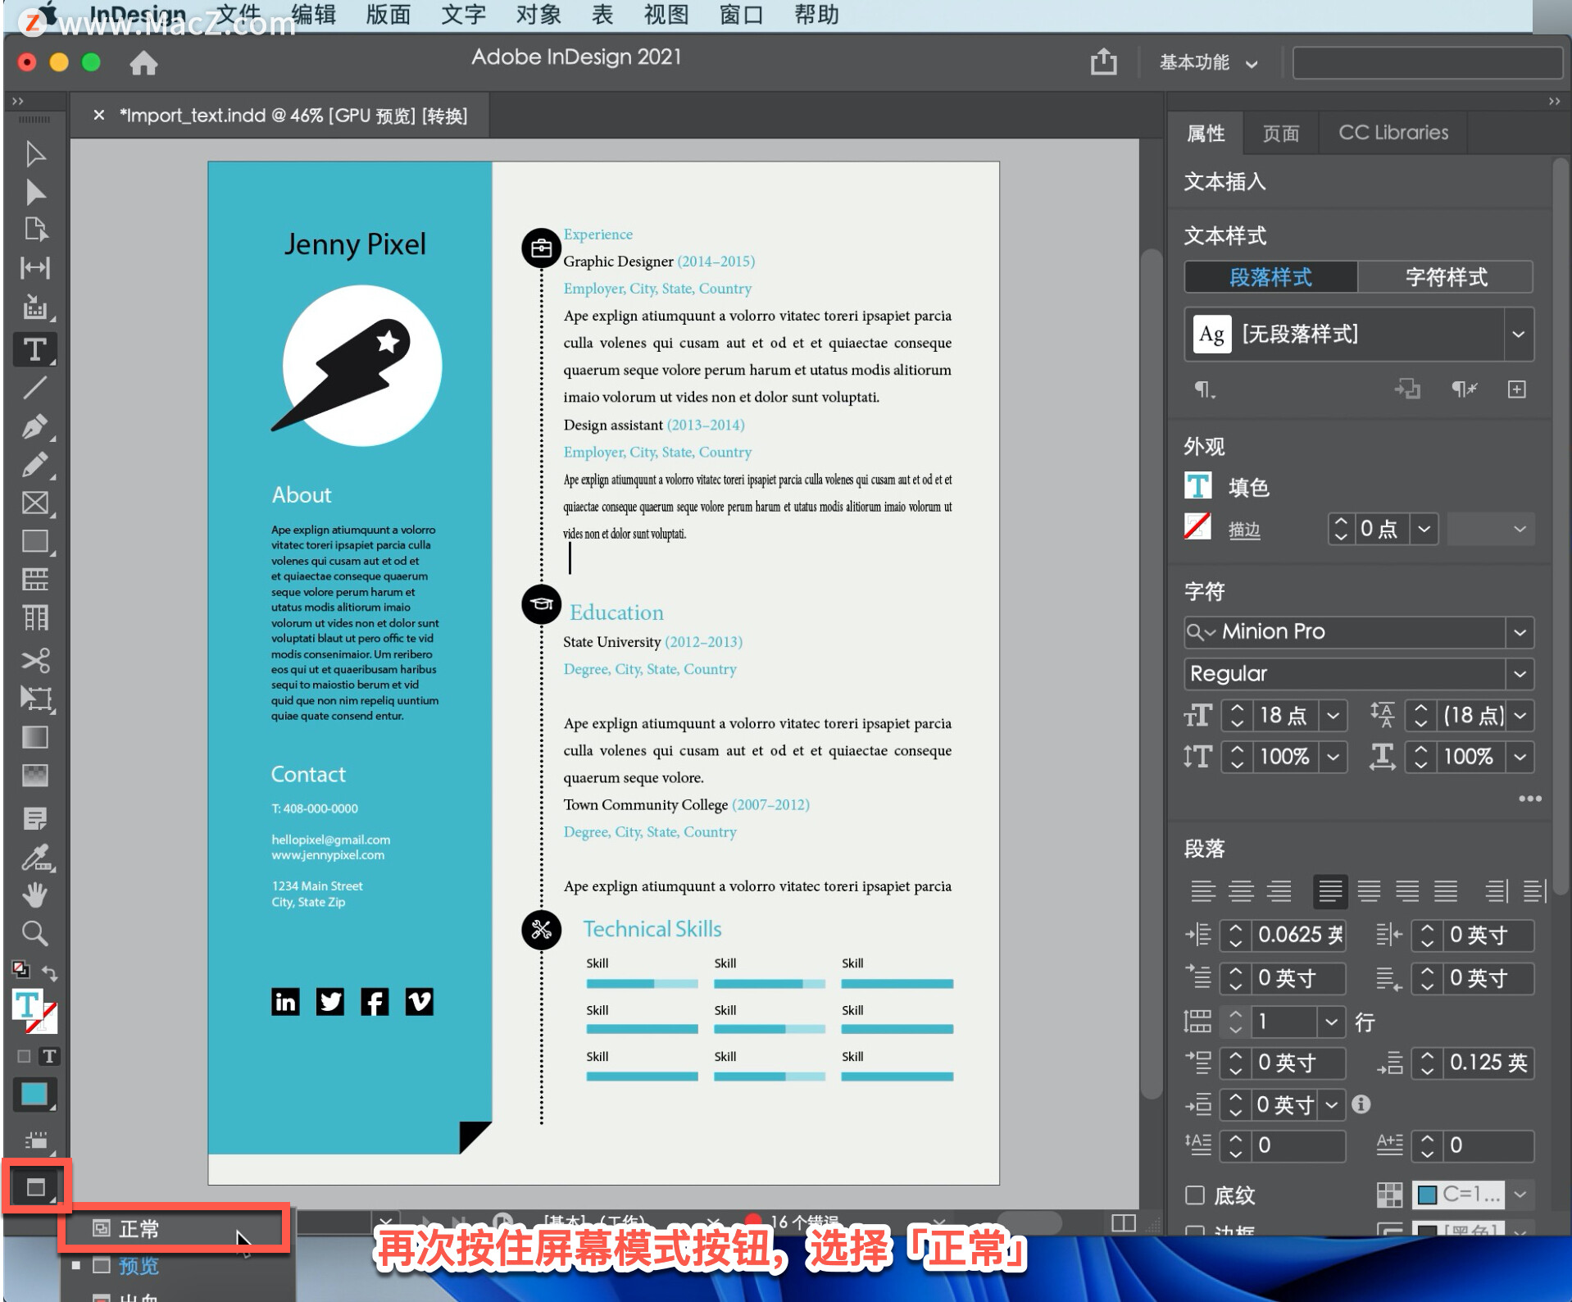Click the share document icon
1572x1302 pixels.
[x=1103, y=62]
